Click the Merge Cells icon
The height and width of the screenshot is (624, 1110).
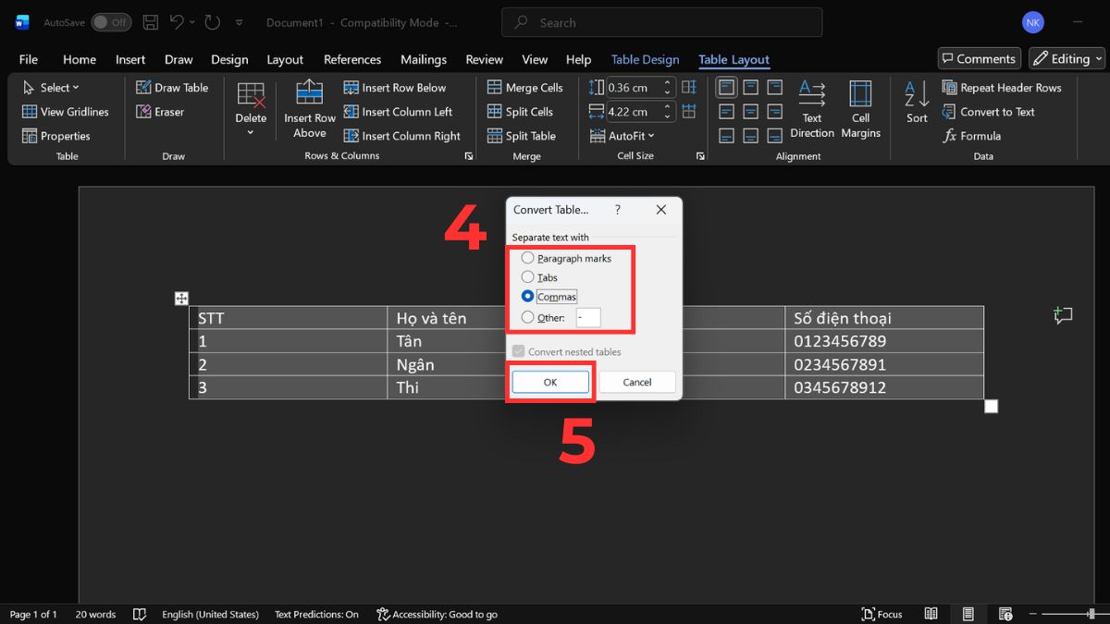[493, 88]
